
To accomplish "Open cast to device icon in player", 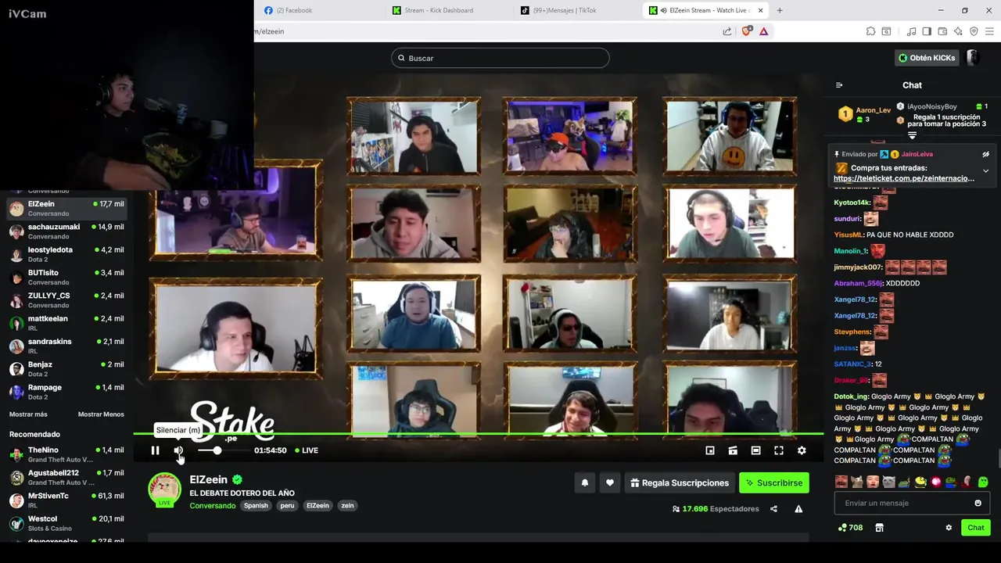I will [x=733, y=450].
